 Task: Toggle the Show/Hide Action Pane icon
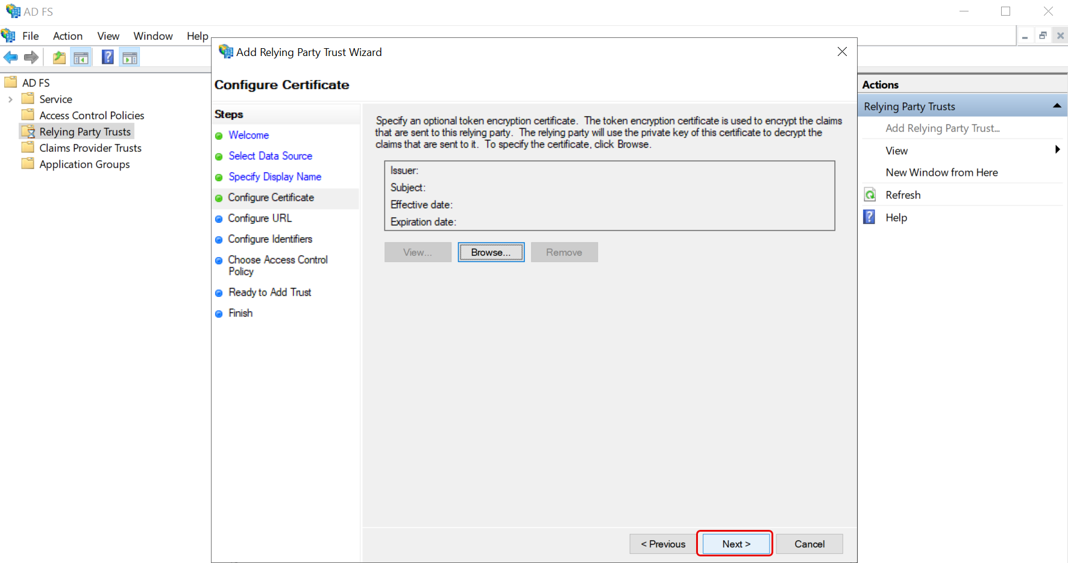coord(130,57)
